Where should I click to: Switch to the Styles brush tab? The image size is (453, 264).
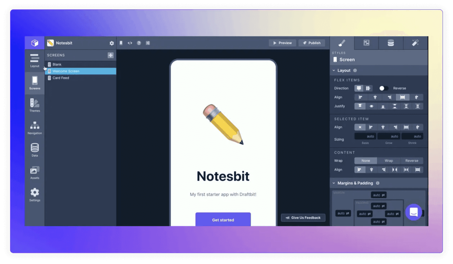tap(342, 43)
